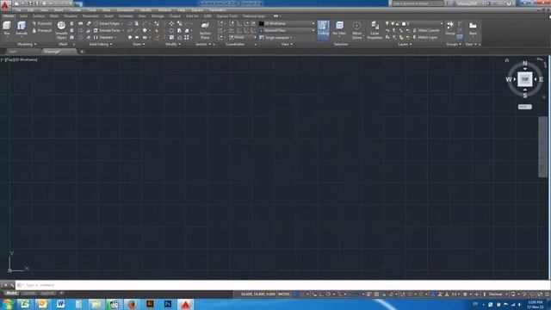Click the coordinates readout in status bar
This screenshot has width=551, height=310.
[258, 294]
